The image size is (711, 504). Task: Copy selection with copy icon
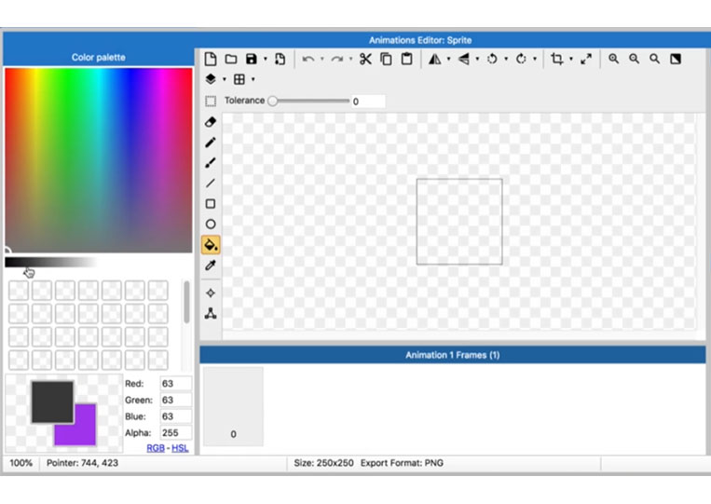(387, 59)
